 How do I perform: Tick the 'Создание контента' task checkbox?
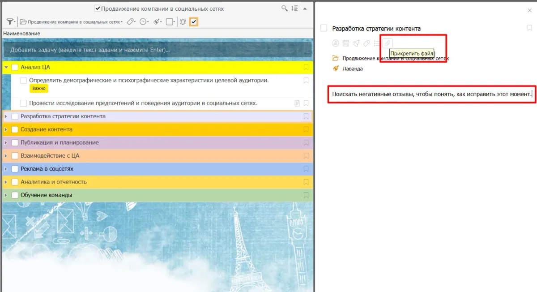pos(15,129)
